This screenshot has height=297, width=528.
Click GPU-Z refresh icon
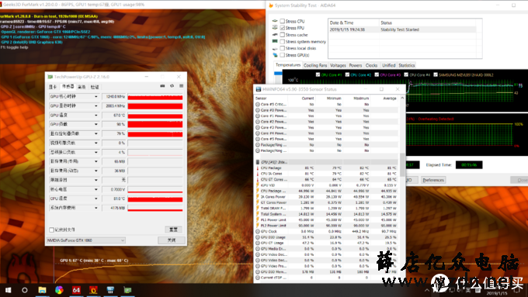pyautogui.click(x=172, y=86)
